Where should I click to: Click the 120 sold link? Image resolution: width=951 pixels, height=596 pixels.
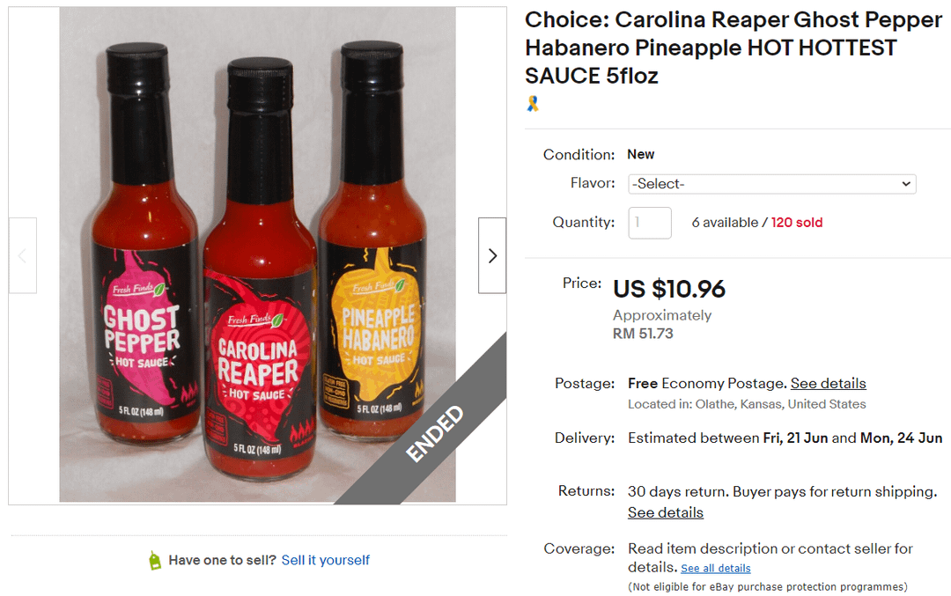[x=797, y=223]
